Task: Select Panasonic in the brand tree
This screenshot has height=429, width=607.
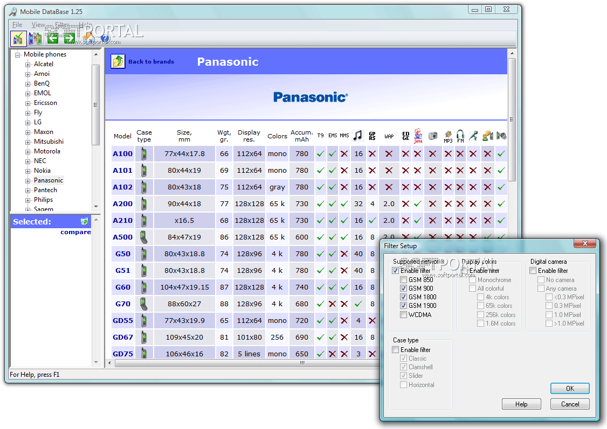Action: click(x=48, y=180)
